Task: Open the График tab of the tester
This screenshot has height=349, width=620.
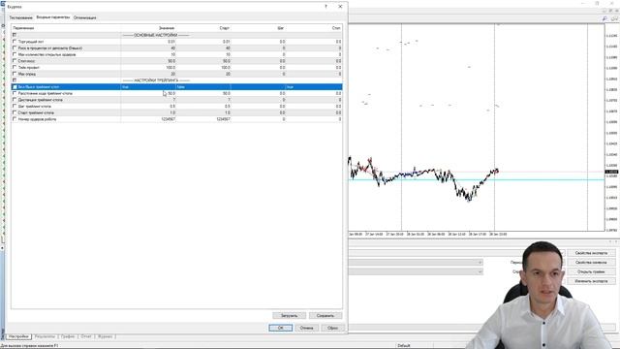Action: pyautogui.click(x=68, y=336)
